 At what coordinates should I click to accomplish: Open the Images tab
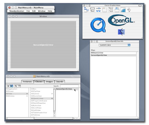(49, 82)
